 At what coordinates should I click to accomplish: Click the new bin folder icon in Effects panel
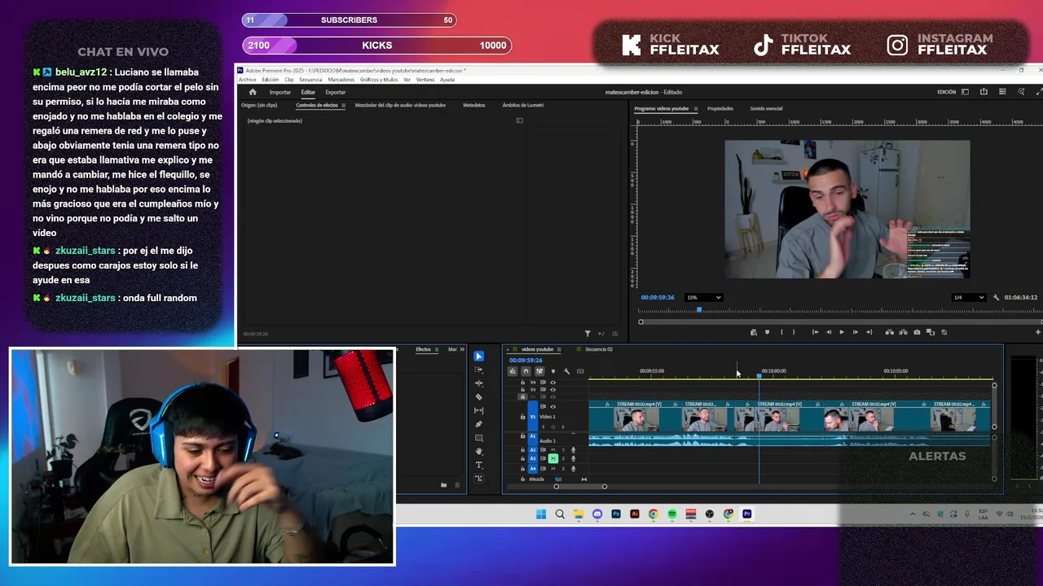click(443, 485)
